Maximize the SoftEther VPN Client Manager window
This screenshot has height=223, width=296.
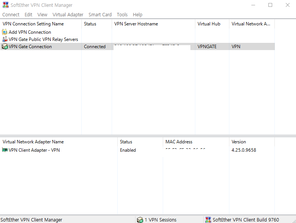[270, 5]
